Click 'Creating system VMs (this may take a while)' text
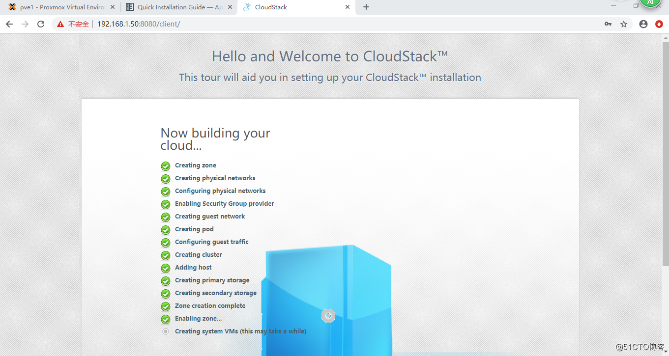 [241, 331]
